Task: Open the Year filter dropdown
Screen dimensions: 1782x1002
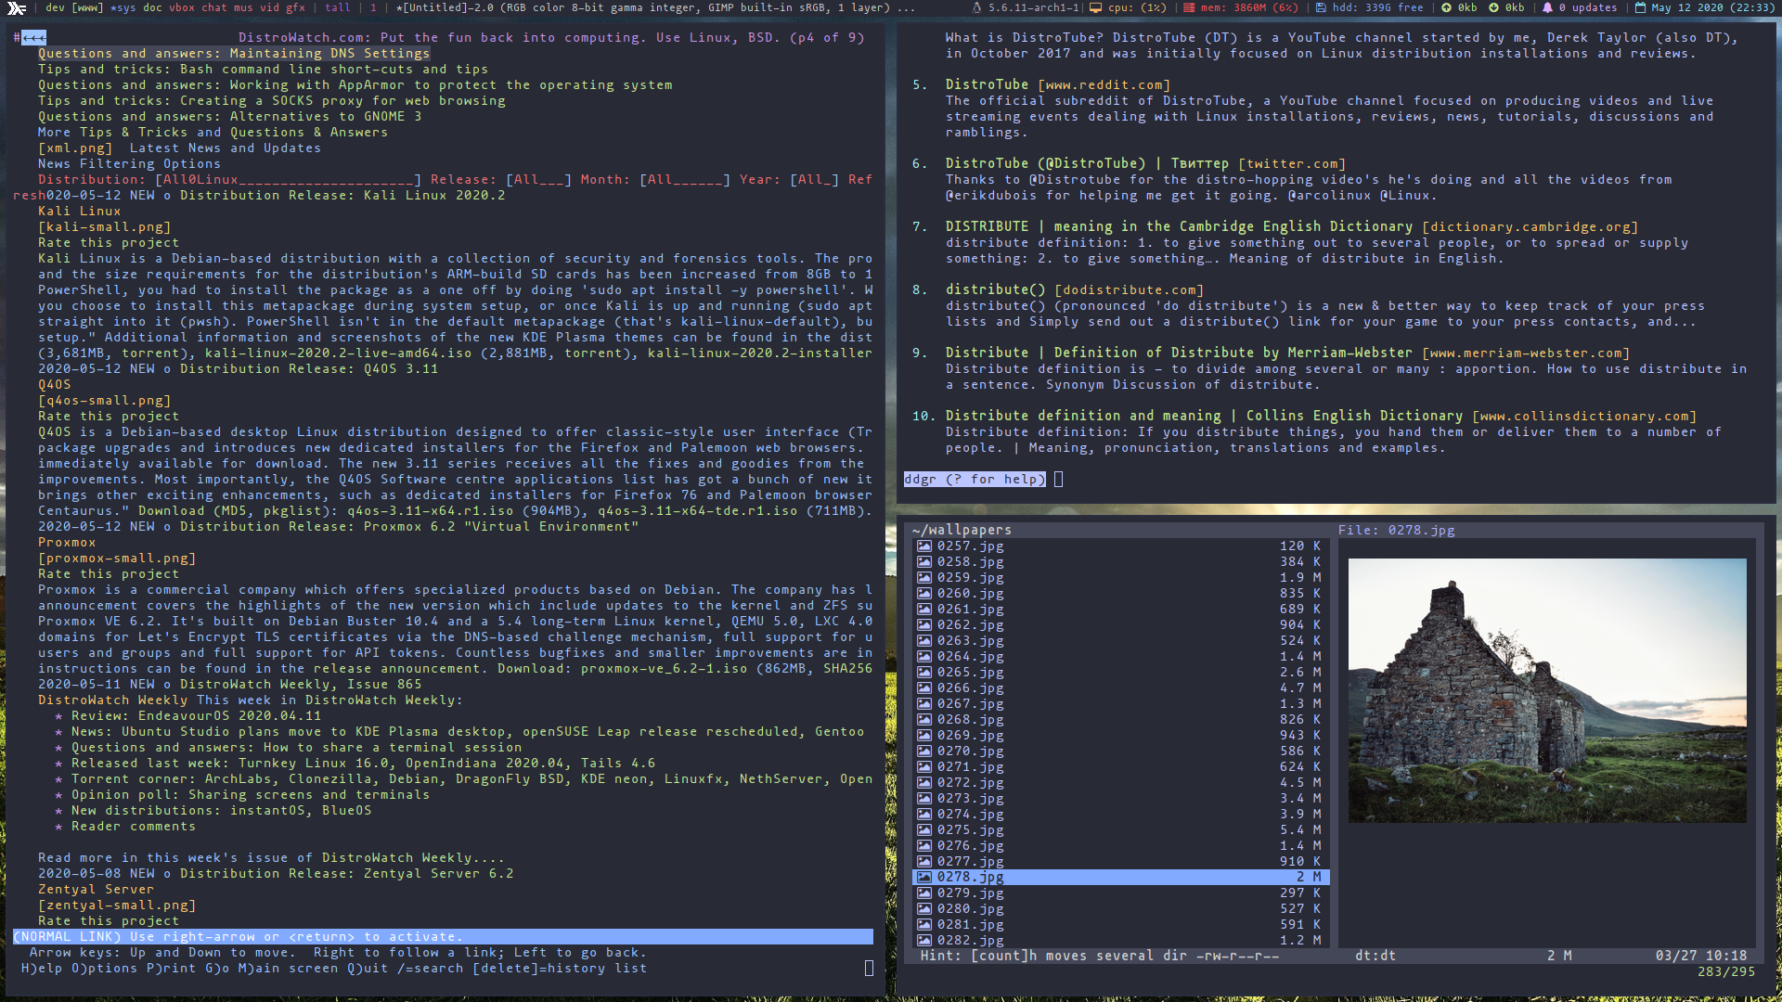Action: pyautogui.click(x=814, y=180)
